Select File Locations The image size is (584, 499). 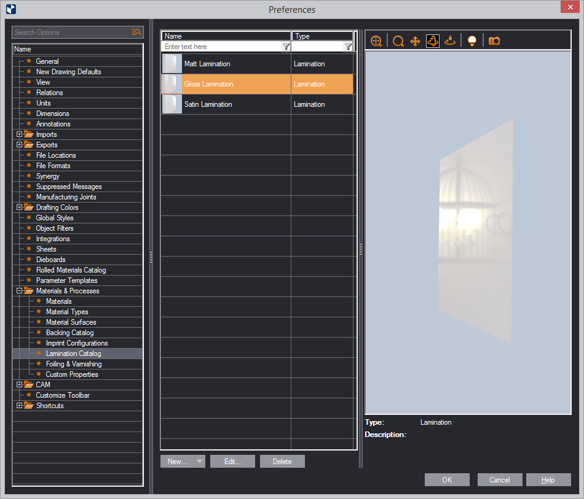(56, 155)
